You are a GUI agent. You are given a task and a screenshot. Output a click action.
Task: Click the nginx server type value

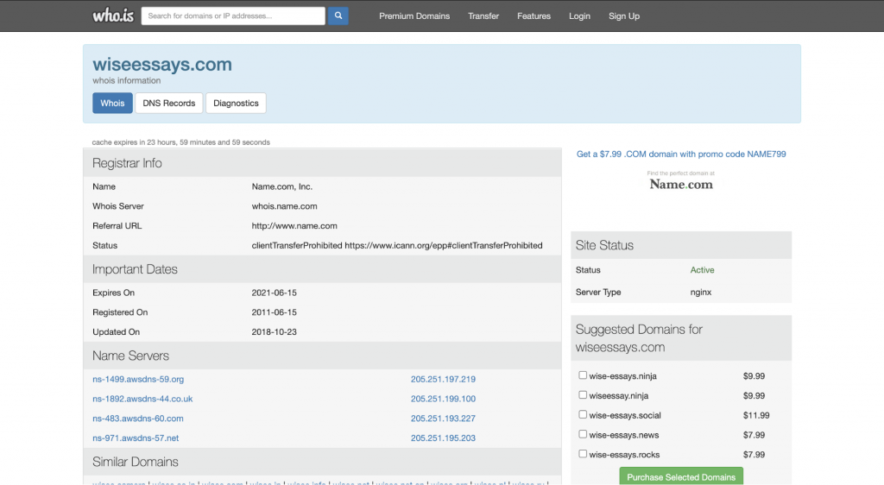[x=701, y=292]
